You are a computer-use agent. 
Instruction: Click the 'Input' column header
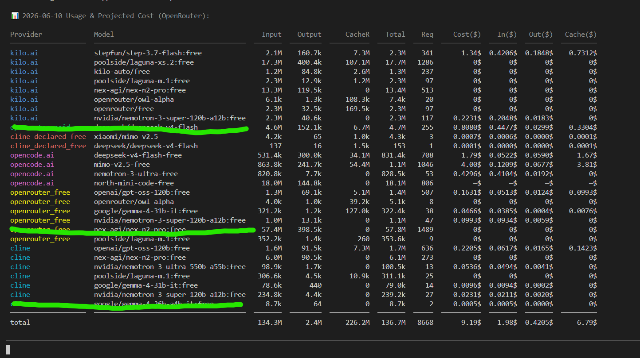(271, 35)
